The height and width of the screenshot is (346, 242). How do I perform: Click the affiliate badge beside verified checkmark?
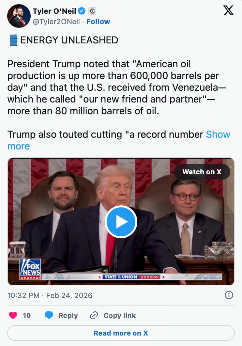tap(92, 11)
